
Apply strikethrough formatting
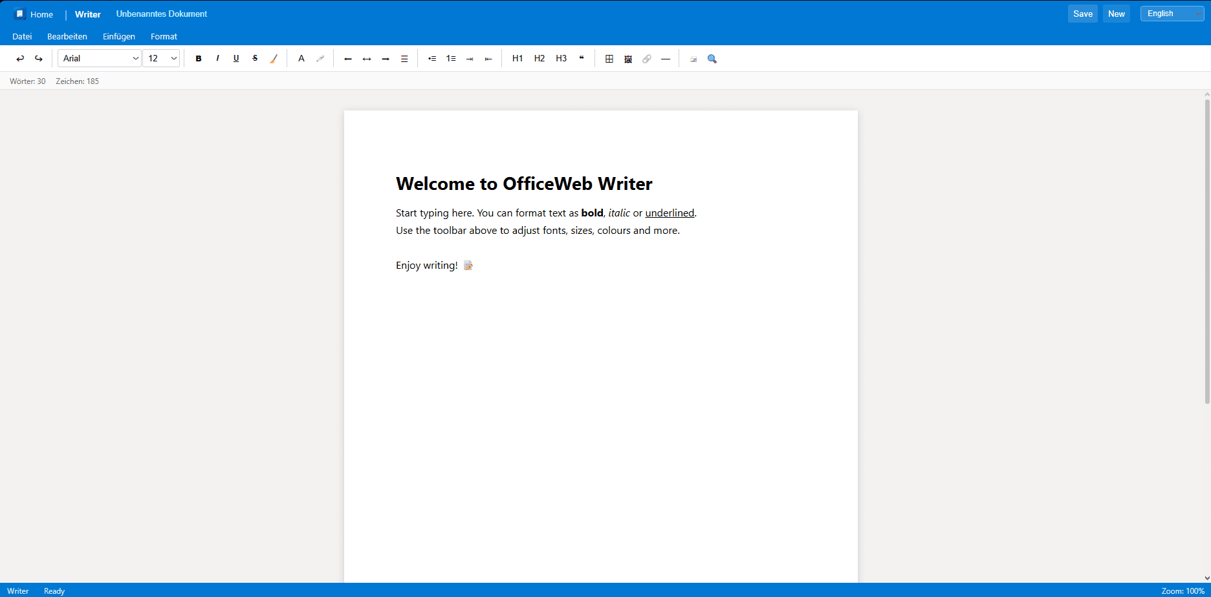255,58
